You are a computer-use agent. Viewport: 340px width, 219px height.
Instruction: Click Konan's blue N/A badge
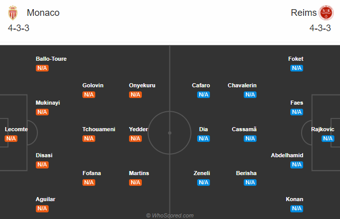pos(296,208)
